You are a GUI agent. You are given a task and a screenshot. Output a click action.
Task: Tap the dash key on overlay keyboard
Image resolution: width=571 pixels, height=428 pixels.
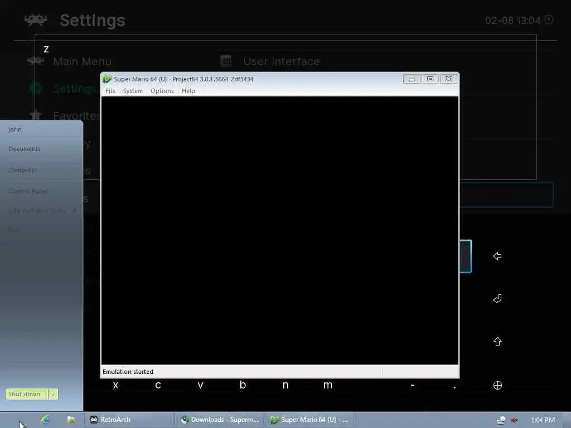pos(412,385)
